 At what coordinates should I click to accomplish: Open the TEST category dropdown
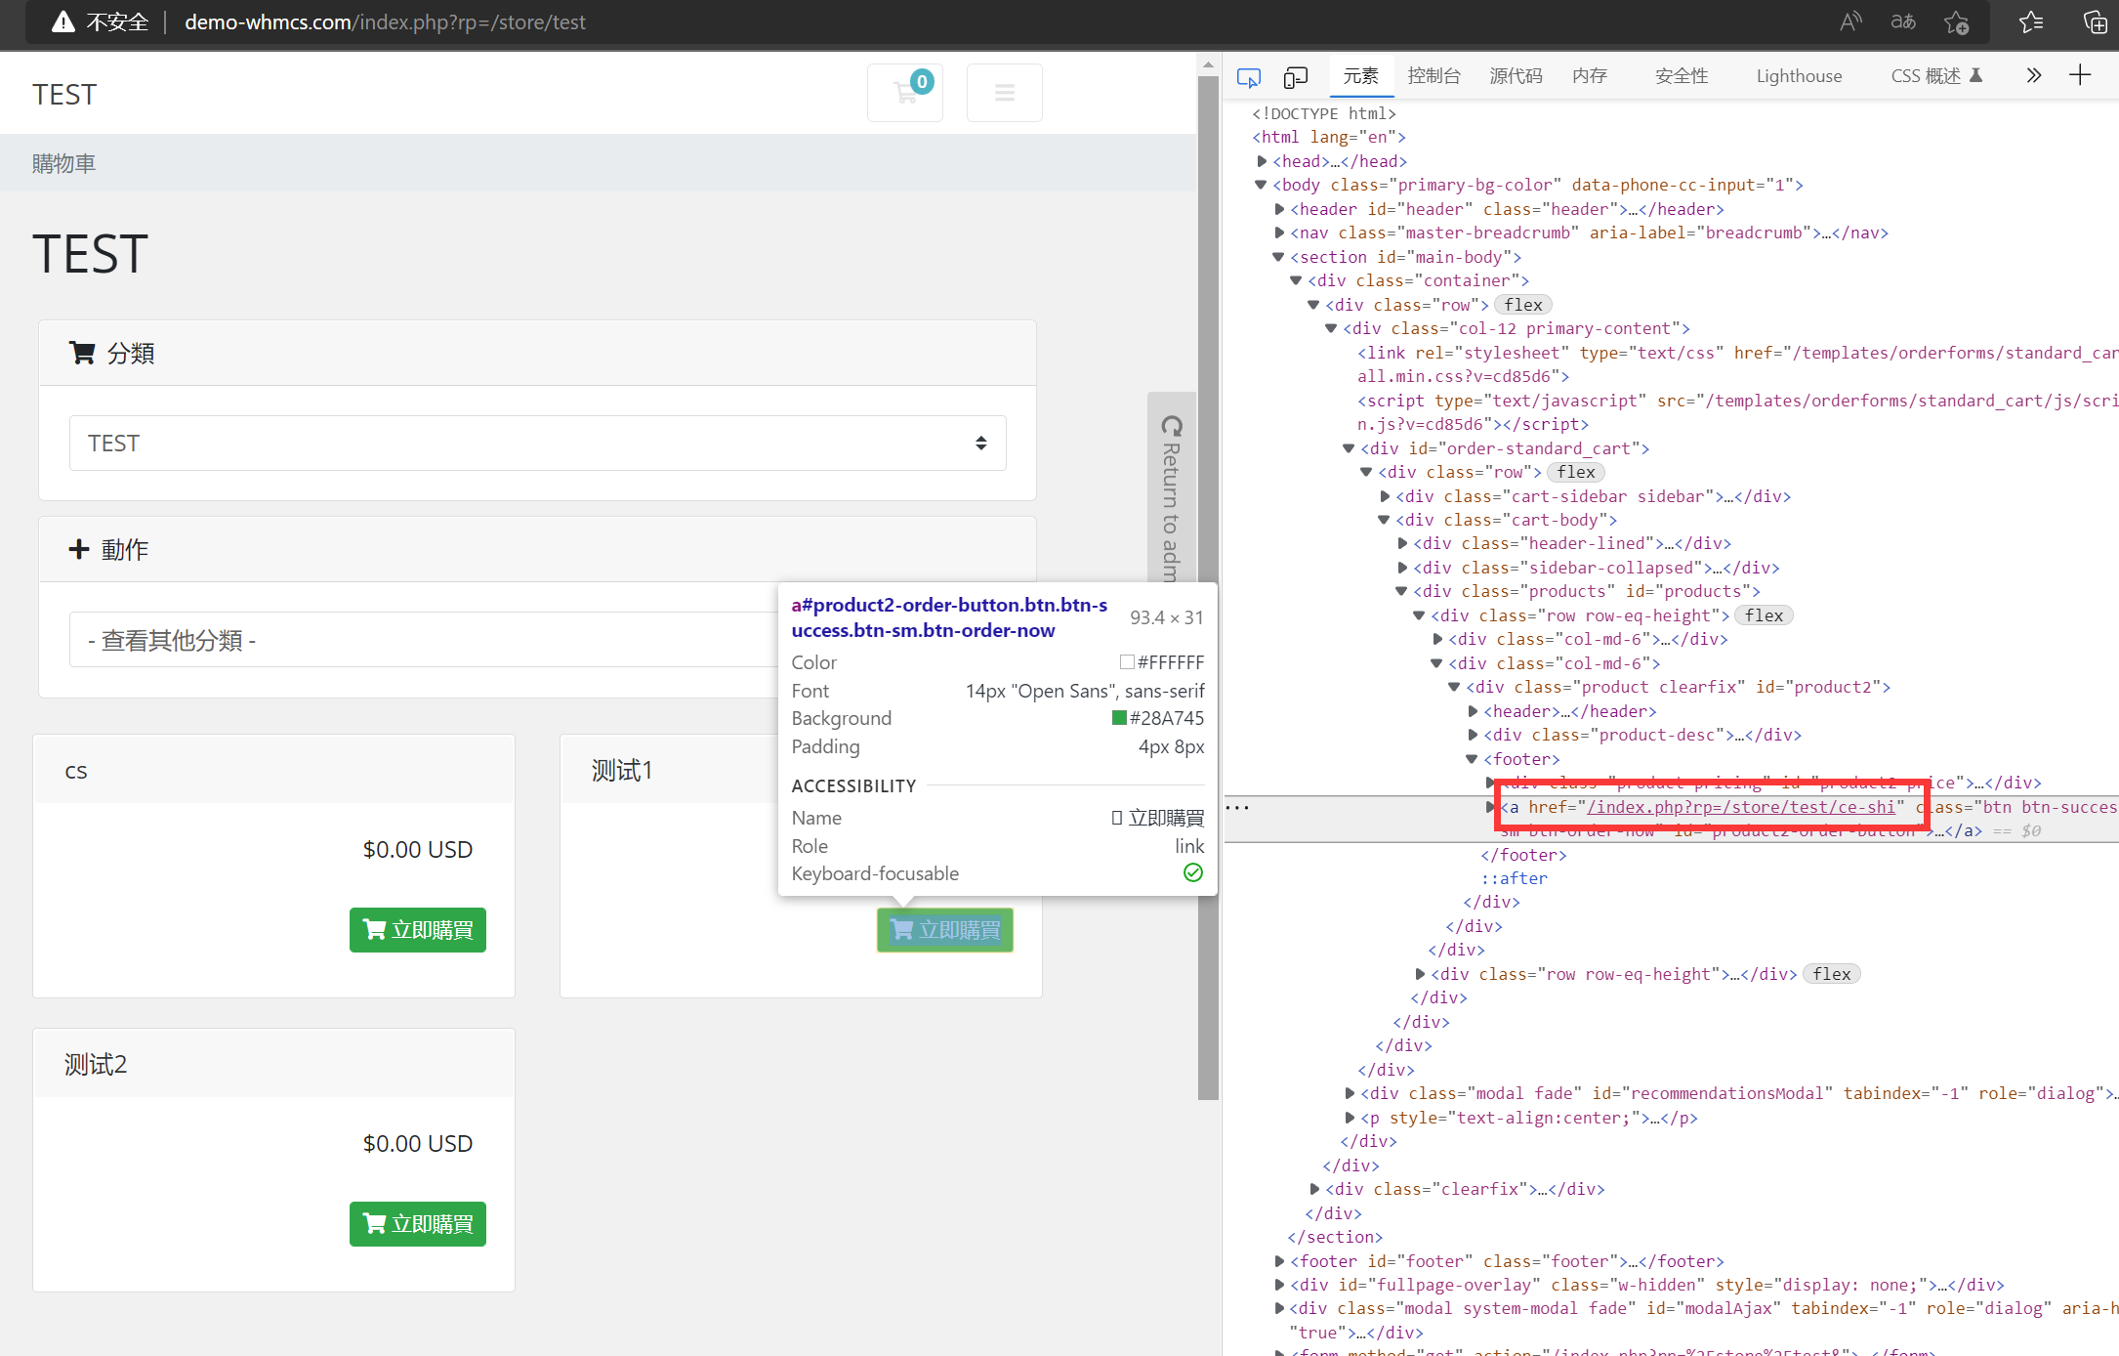click(537, 444)
